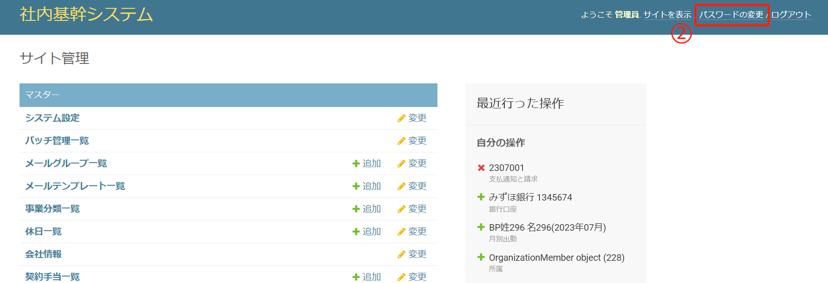Click 変更 text link for メールテンプレート一覧
The width and height of the screenshot is (828, 283).
tap(417, 186)
